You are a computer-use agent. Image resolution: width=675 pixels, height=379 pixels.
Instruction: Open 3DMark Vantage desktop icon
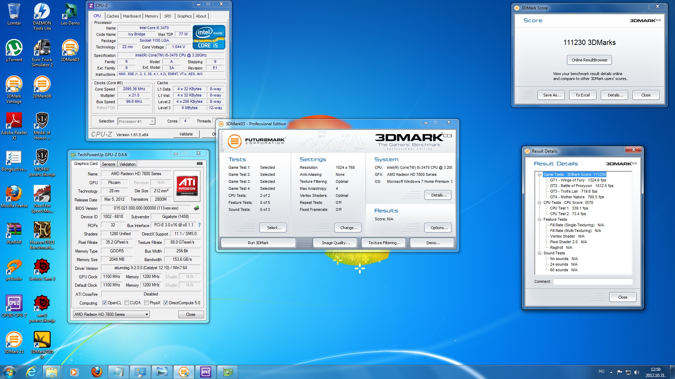pyautogui.click(x=14, y=89)
